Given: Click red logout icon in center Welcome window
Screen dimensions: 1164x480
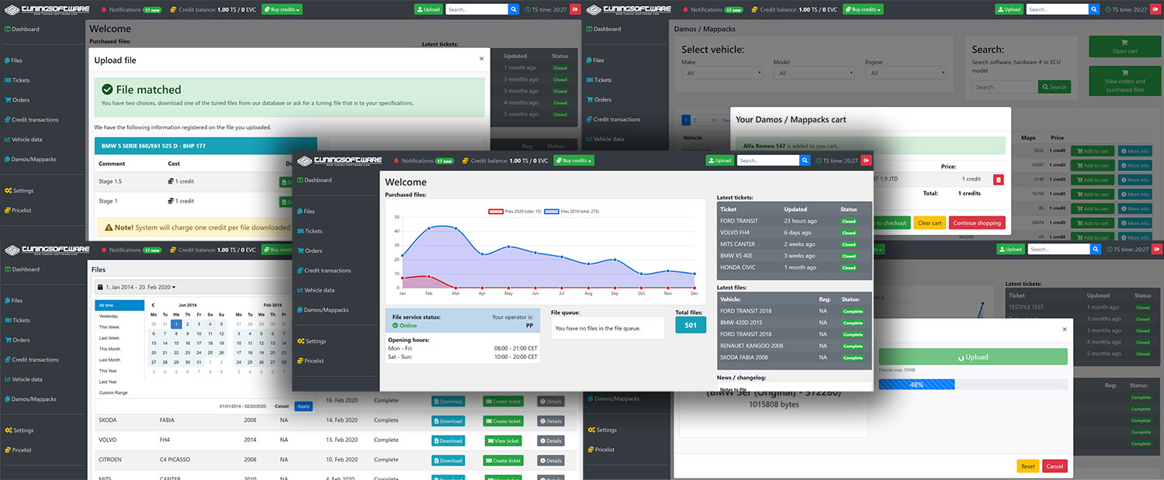Looking at the screenshot, I should (x=866, y=161).
